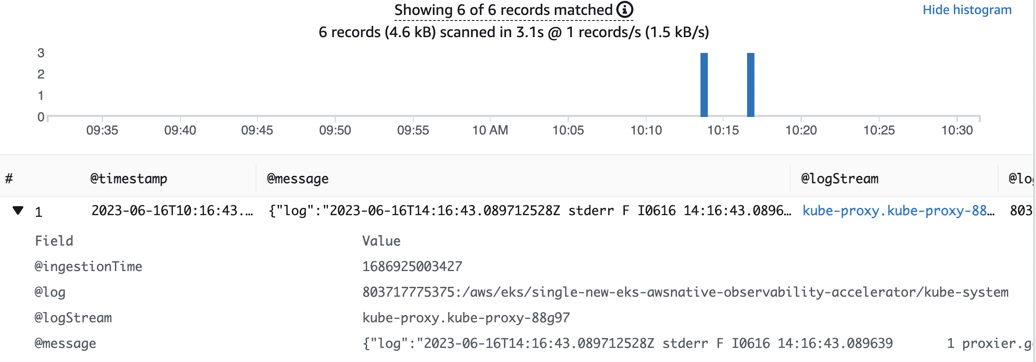1036x362 pixels.
Task: Click the 10:15 tick on histogram axis
Action: click(723, 130)
